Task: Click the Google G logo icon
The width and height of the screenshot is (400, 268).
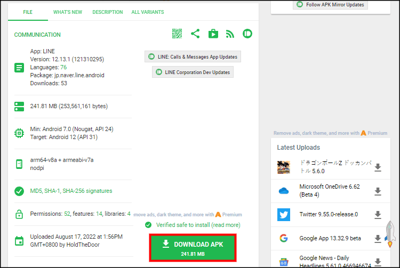Action: coord(284,238)
